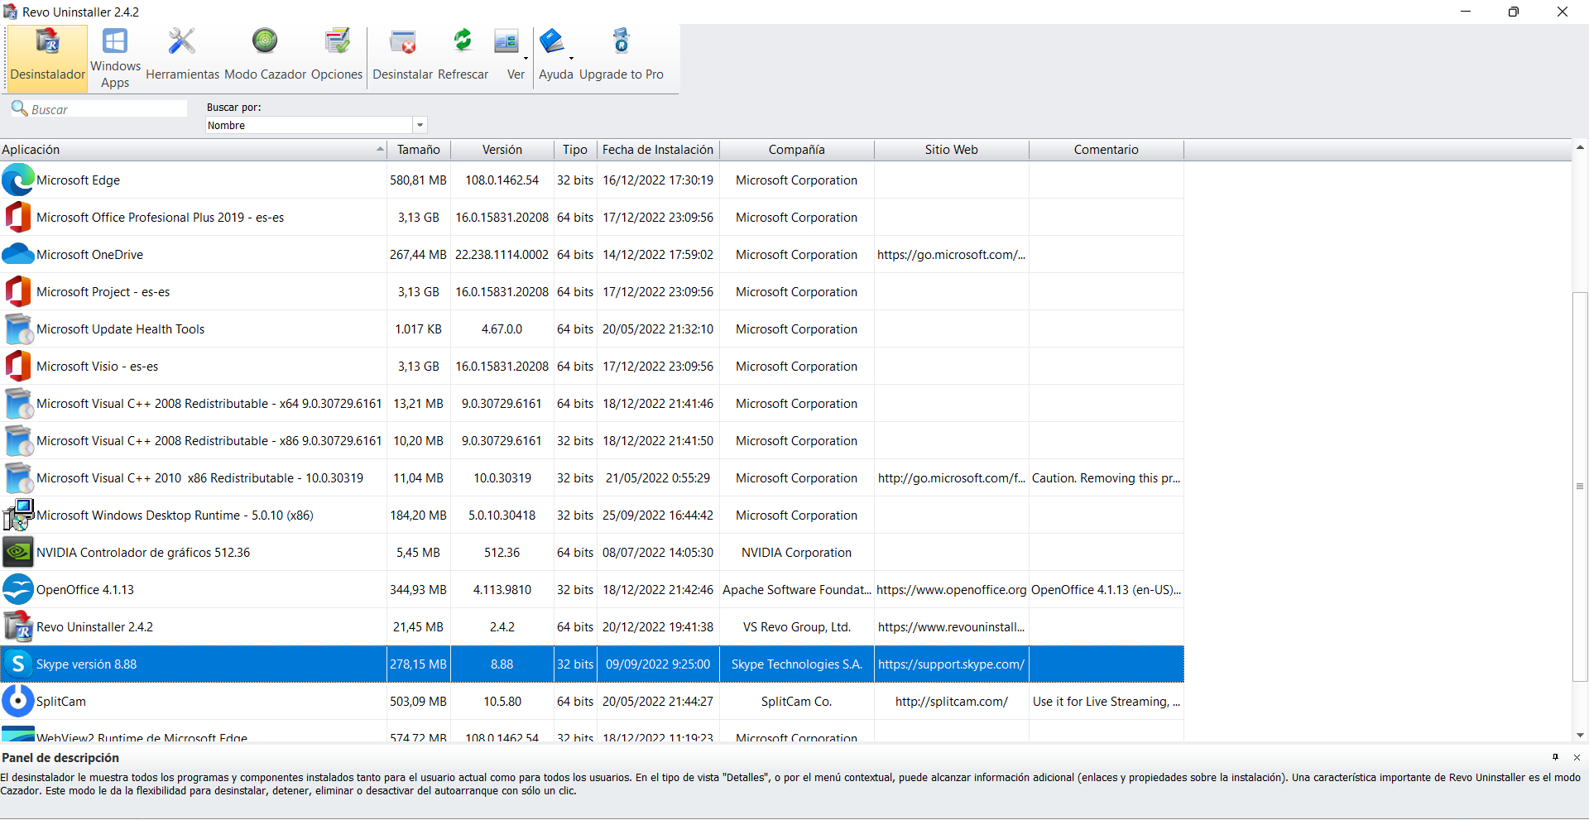Viewport: 1589px width, 820px height.
Task: Select Microsoft Update Health Tools icon
Action: [x=18, y=328]
